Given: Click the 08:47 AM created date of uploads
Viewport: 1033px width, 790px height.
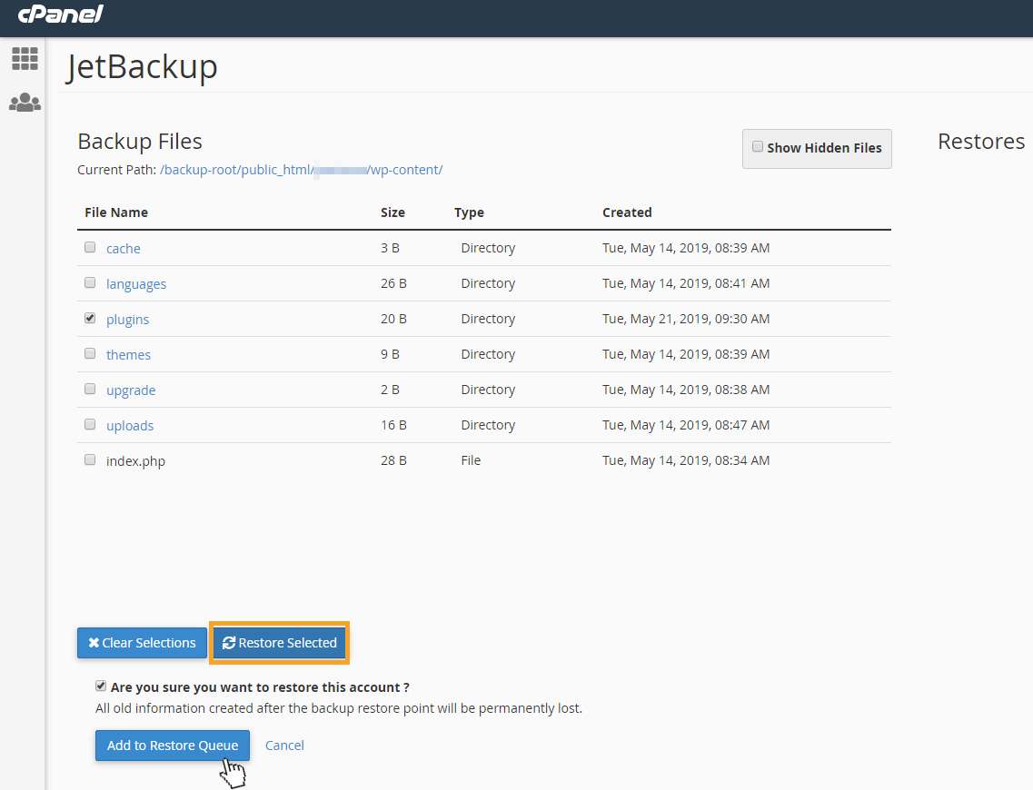Looking at the screenshot, I should (x=686, y=425).
